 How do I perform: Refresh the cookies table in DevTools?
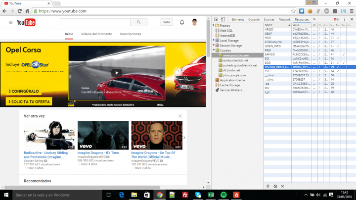tap(268, 186)
